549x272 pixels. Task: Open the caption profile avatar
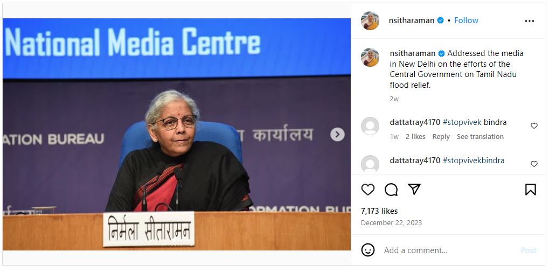coord(370,58)
